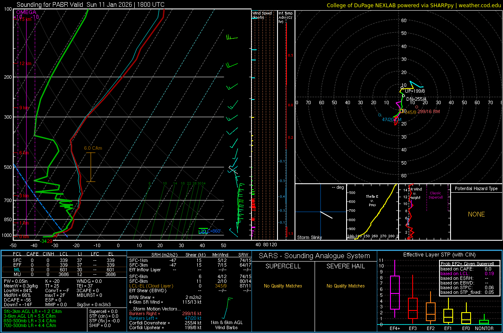Select the highlighted ML parcel row label
The height and width of the screenshot is (333, 503).
(17, 270)
